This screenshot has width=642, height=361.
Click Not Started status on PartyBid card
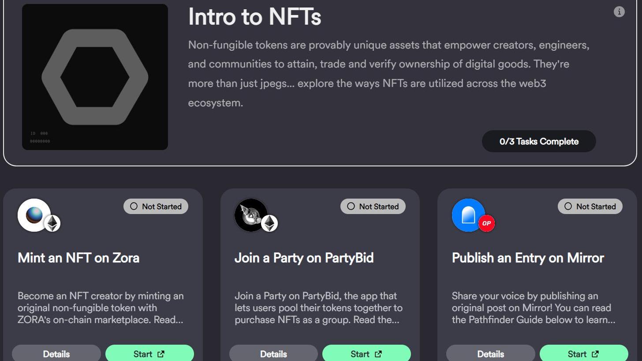click(x=373, y=207)
